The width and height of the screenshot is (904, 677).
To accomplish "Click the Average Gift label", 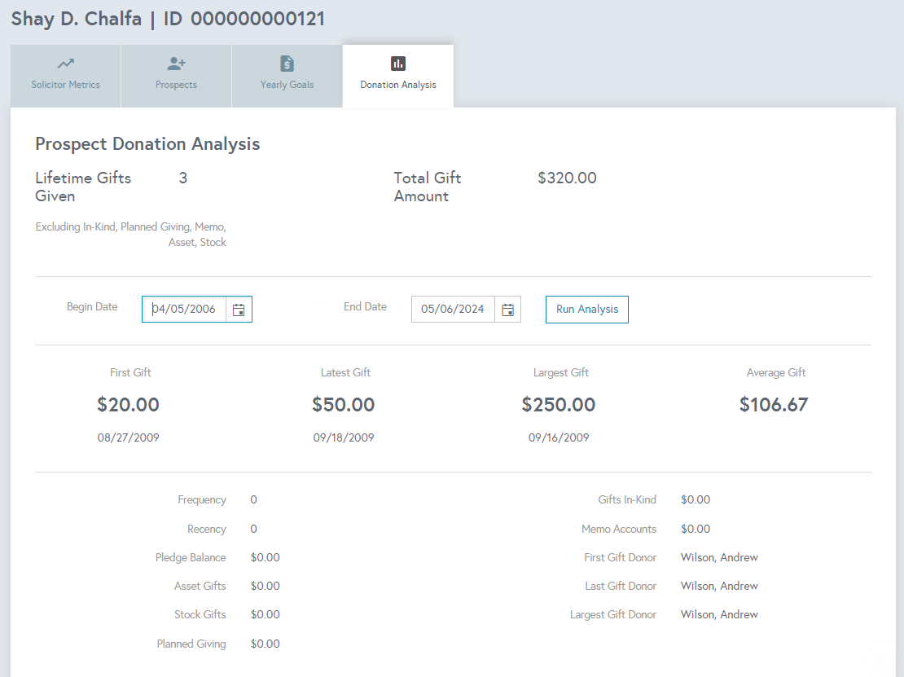I will (776, 372).
